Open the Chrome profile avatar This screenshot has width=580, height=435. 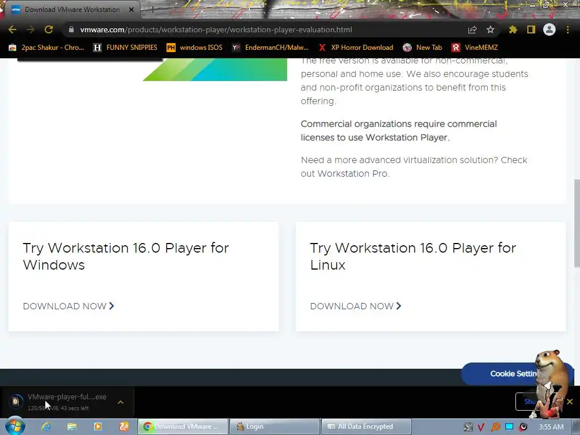coord(549,29)
